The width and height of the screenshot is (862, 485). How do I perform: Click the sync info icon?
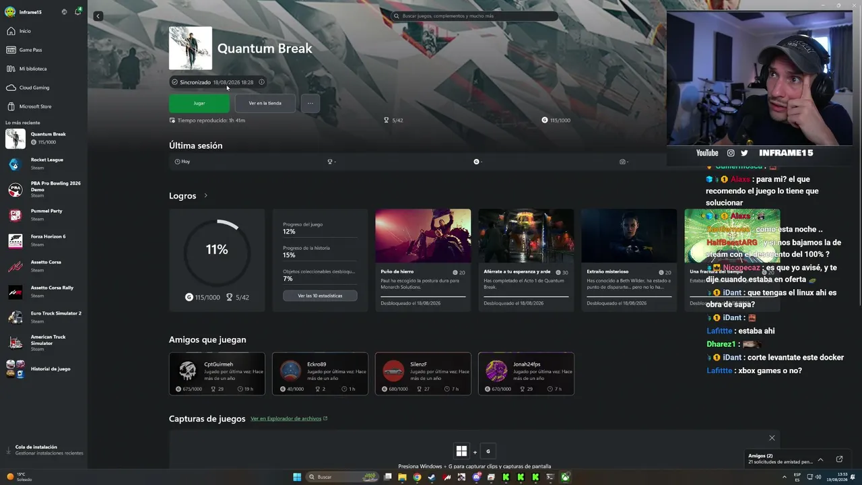261,82
